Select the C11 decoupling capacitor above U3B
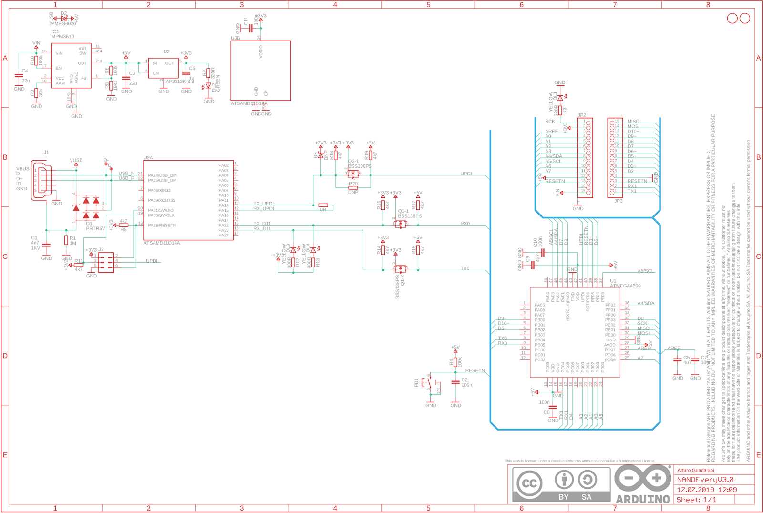The width and height of the screenshot is (763, 513). [x=251, y=28]
